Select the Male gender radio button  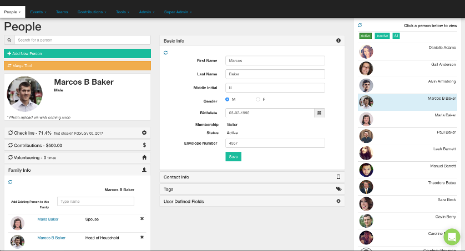(x=227, y=99)
